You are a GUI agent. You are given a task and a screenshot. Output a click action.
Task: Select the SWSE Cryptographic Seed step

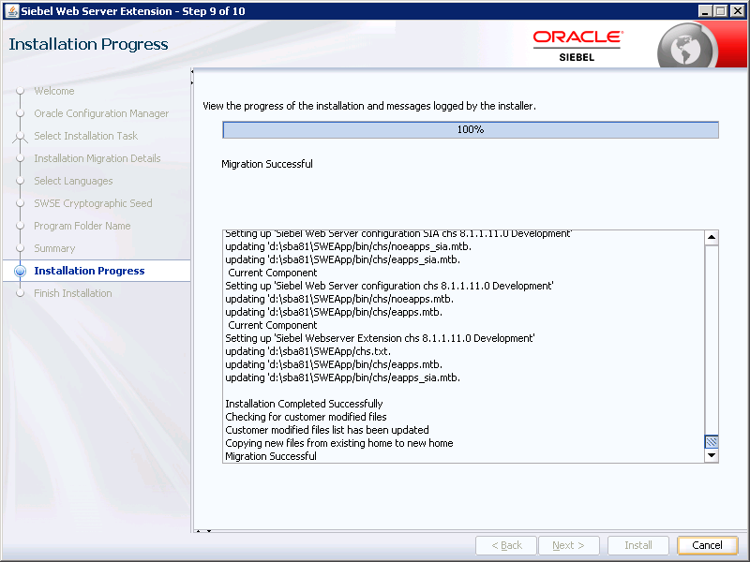tap(93, 203)
